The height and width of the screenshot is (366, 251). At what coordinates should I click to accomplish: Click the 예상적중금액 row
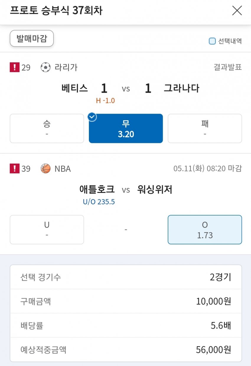[x=126, y=350]
